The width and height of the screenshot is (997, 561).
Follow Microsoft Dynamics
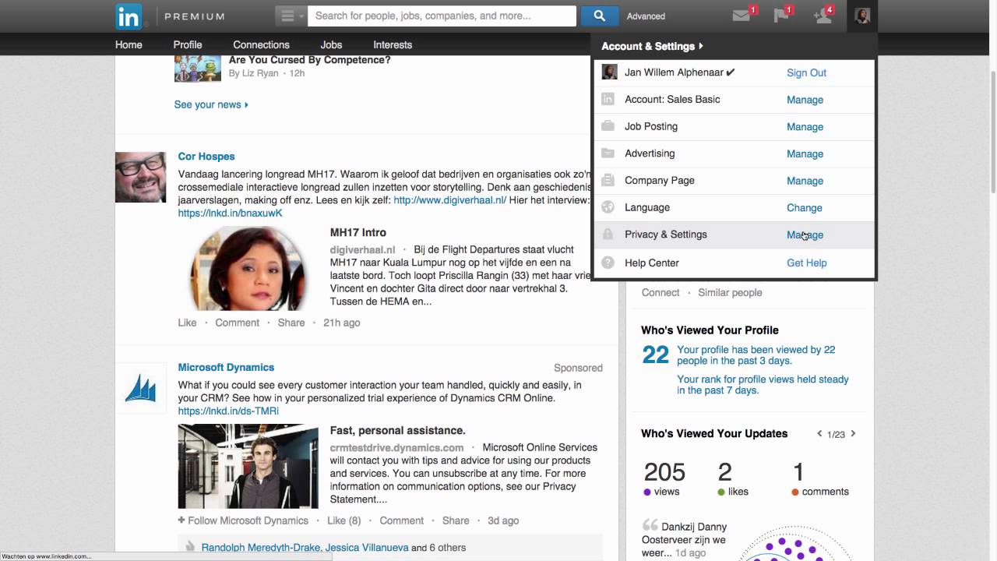tap(243, 520)
